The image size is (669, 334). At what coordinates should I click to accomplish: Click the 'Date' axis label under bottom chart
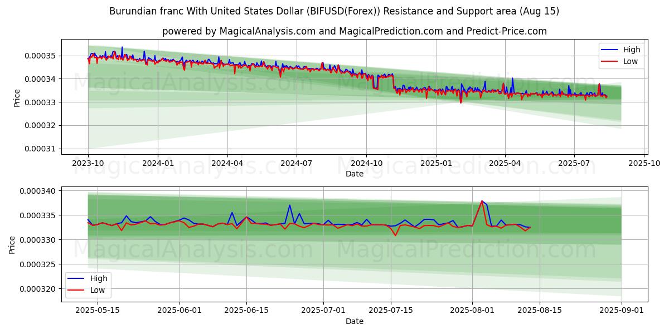click(355, 321)
